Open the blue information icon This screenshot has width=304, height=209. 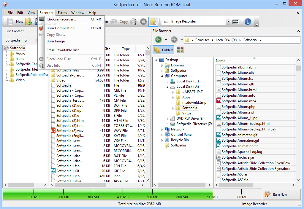(248, 21)
